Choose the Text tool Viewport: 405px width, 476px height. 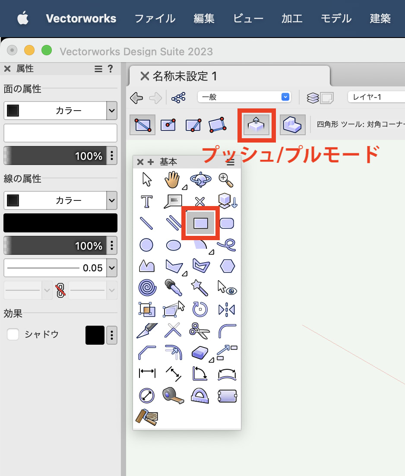[147, 201]
